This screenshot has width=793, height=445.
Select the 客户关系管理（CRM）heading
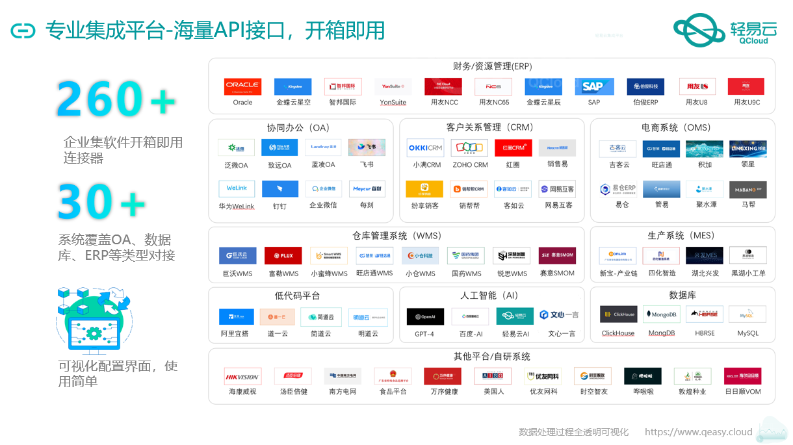(489, 127)
